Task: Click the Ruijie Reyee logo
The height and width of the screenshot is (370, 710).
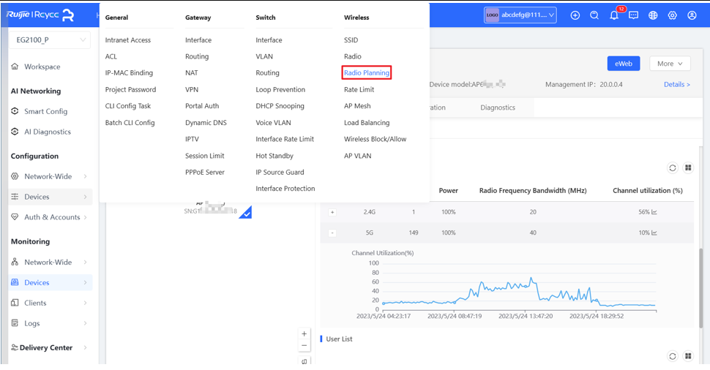Action: (x=40, y=15)
